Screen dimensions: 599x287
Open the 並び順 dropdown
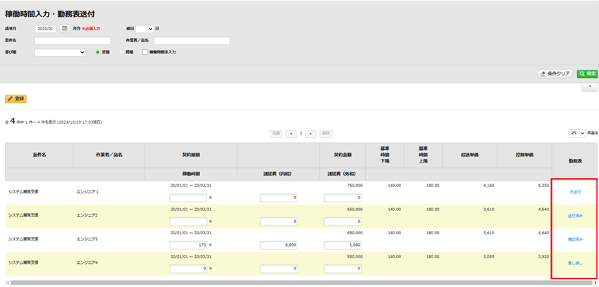coord(60,52)
